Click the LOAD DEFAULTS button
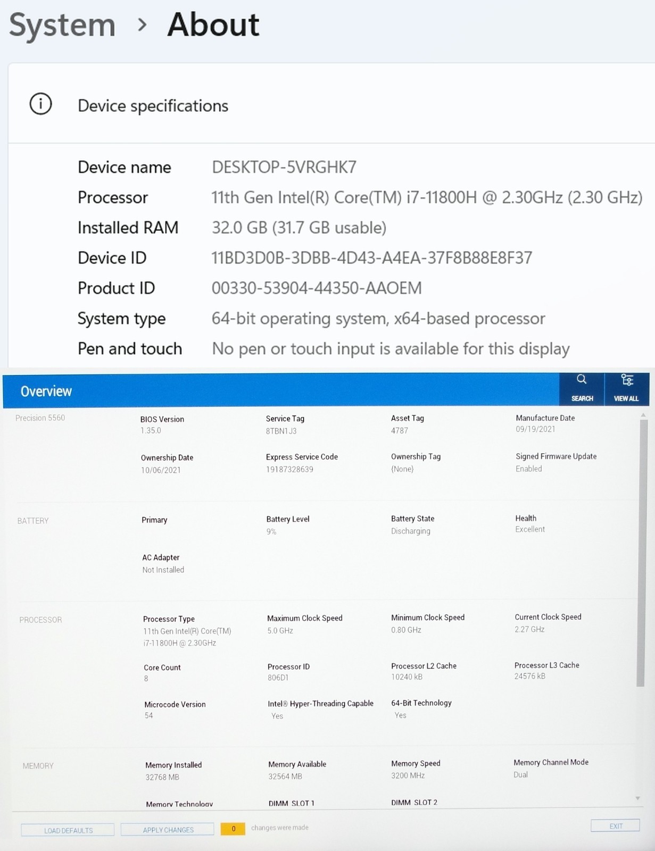The image size is (655, 851). click(68, 830)
